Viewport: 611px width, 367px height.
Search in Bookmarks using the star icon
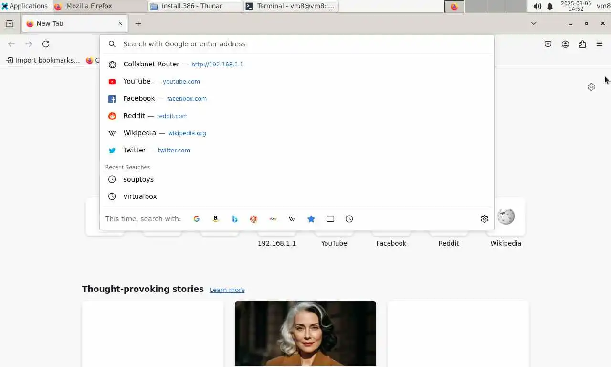point(311,219)
